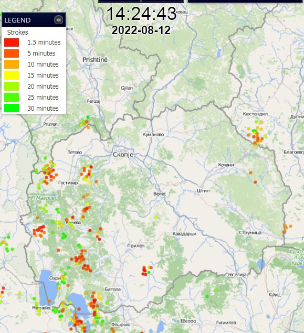The width and height of the screenshot is (304, 333).
Task: Click the orange stroke dot south of Кочани
Action: tap(250, 173)
